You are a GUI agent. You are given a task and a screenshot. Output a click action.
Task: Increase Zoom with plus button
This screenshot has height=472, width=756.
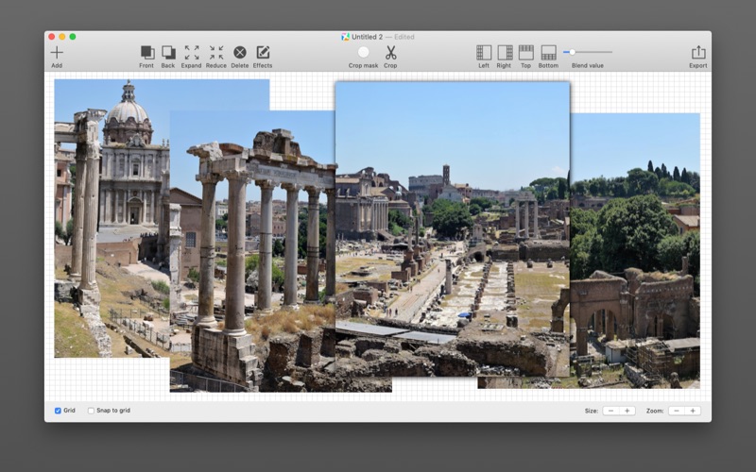coord(693,411)
